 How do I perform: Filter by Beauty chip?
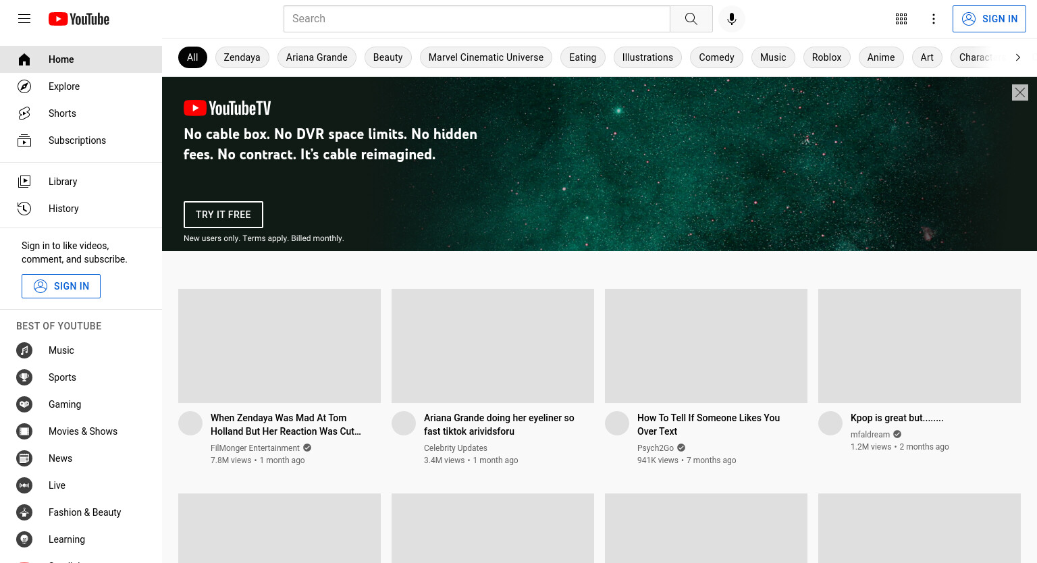click(x=388, y=57)
